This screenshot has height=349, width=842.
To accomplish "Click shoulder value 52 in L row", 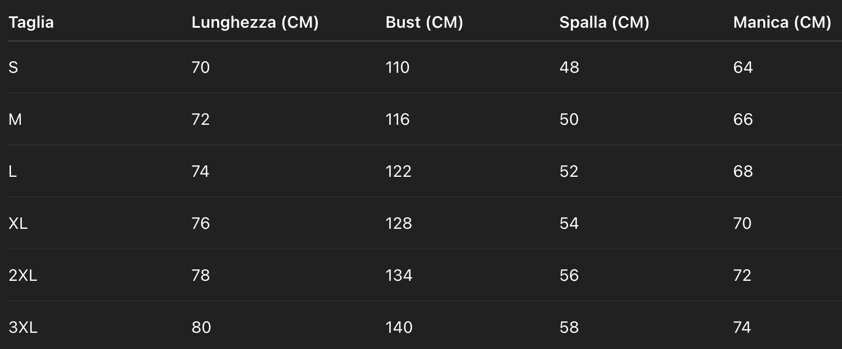I will [x=569, y=172].
